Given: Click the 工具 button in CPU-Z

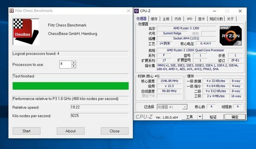Looking at the screenshot, I should 190,117.
